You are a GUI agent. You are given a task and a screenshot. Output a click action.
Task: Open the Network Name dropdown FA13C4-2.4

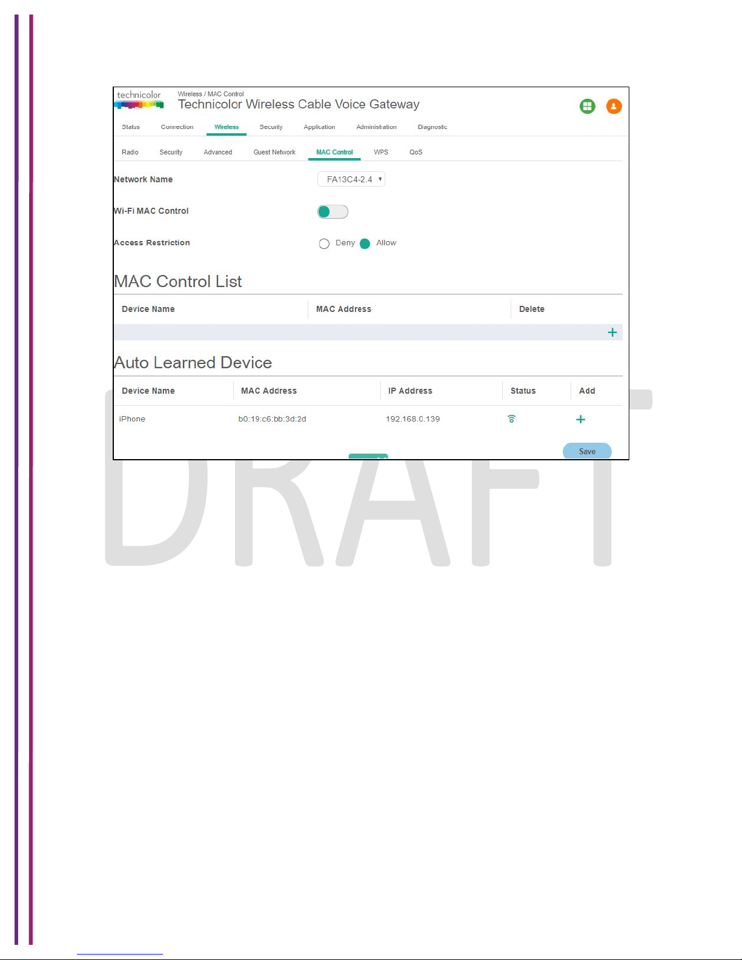point(351,179)
